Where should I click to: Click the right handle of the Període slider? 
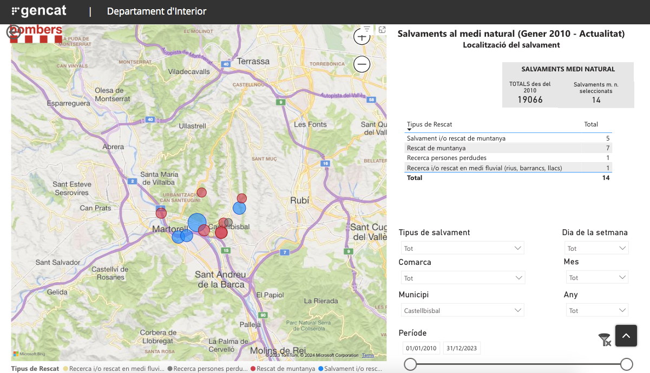point(626,364)
